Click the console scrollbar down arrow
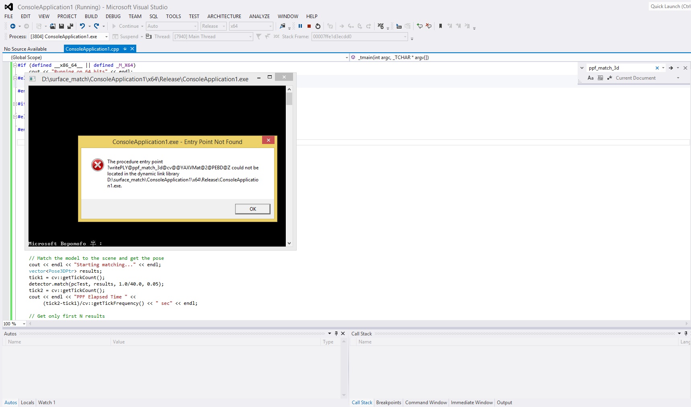Screen dimensions: 691x407 (289, 243)
